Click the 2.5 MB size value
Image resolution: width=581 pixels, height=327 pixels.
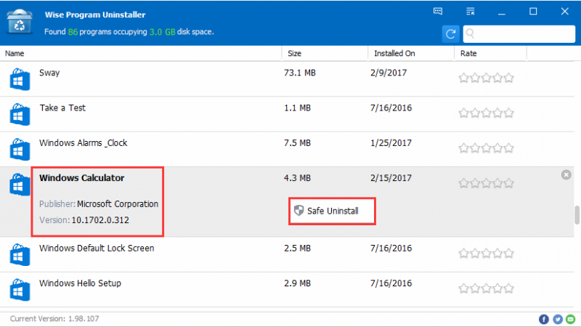(297, 248)
